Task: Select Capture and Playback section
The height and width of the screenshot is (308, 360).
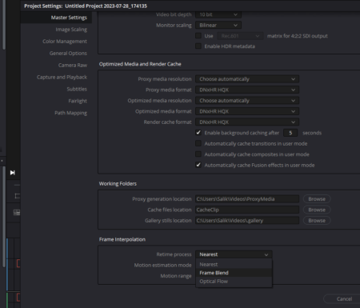Action: pos(62,77)
